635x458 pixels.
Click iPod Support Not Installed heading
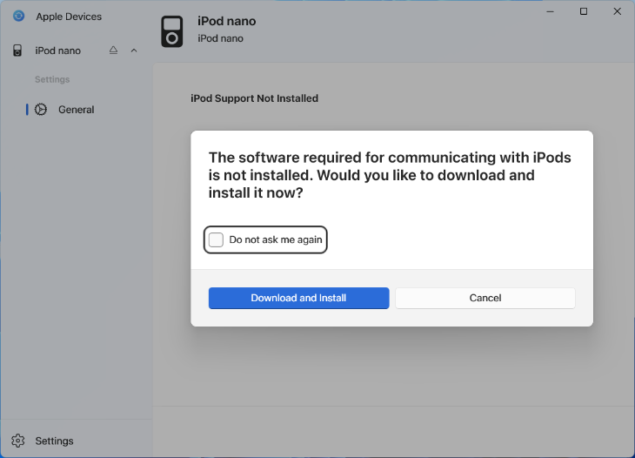(254, 98)
